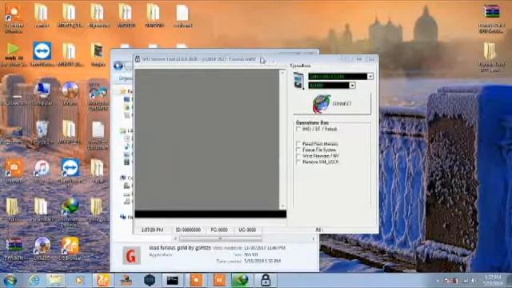512x288 pixels.
Task: Click the lock icon in the tool's title bar
Action: coord(138,59)
